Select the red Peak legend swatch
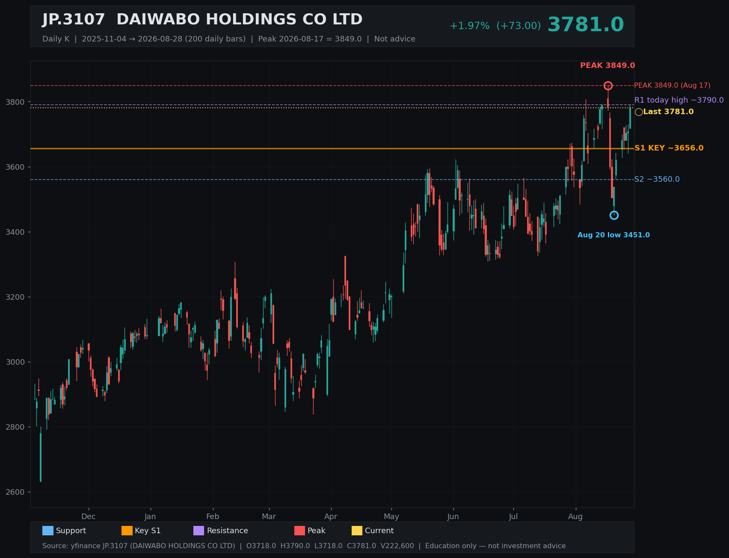This screenshot has height=558, width=729. click(x=299, y=531)
